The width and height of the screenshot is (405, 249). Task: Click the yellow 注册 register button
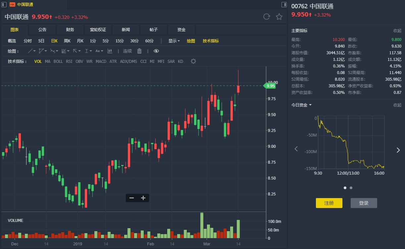click(x=329, y=203)
